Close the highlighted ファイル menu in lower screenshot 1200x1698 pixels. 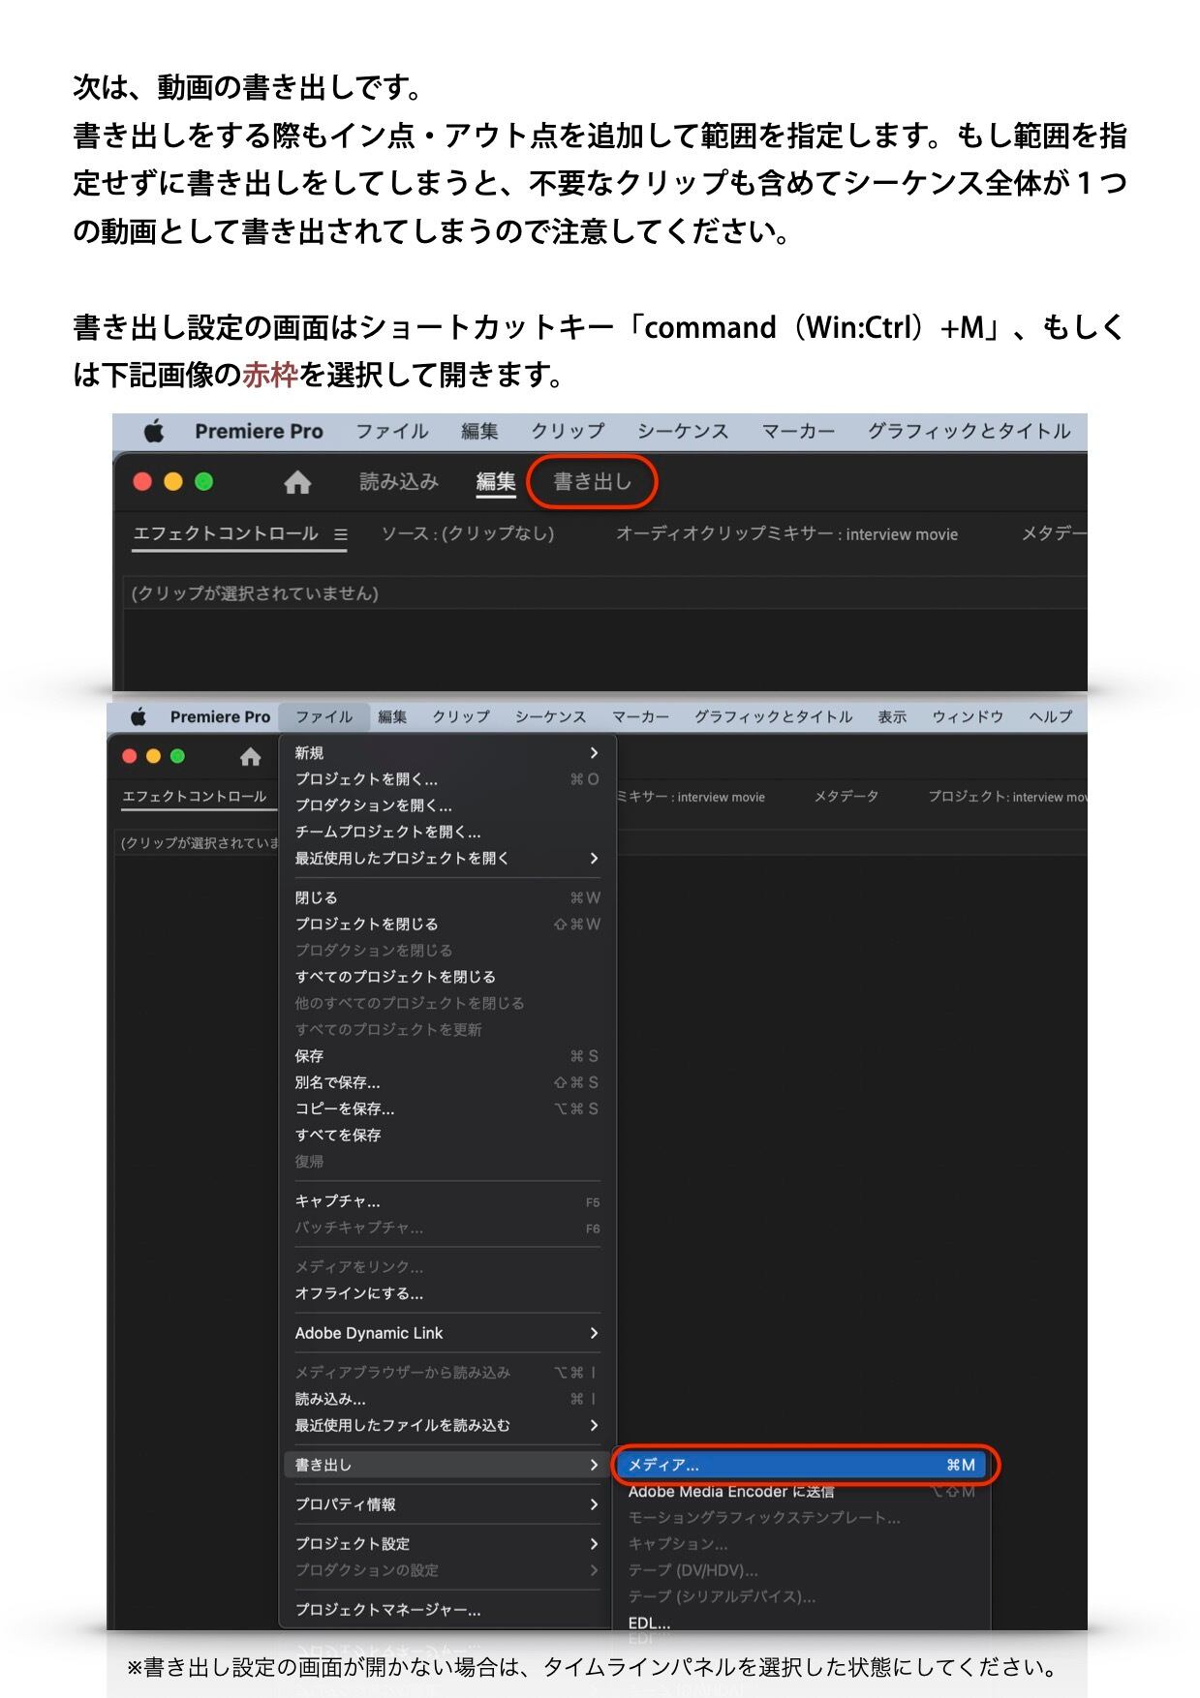(x=324, y=716)
